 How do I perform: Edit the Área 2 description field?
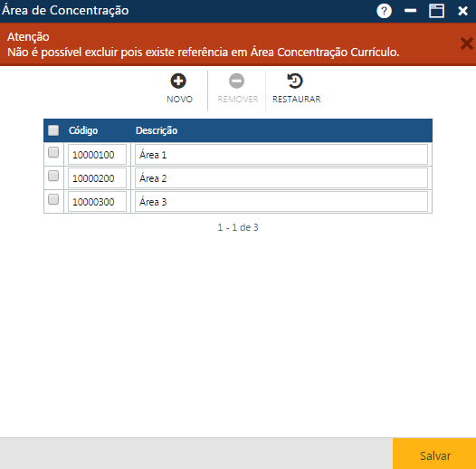tap(281, 178)
